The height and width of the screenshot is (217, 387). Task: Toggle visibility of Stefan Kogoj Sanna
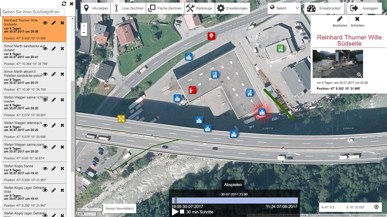(45, 168)
